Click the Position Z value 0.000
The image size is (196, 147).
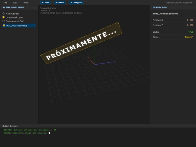tap(190, 25)
